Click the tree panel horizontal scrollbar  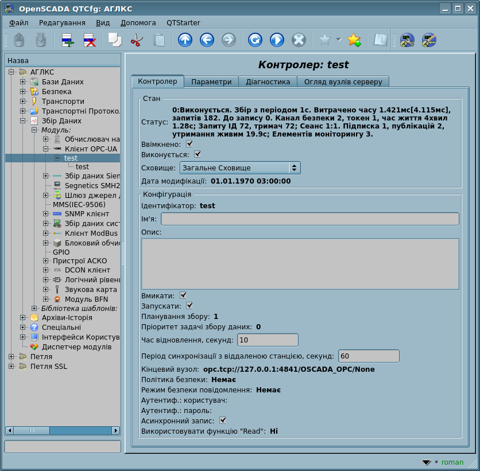coord(63,430)
